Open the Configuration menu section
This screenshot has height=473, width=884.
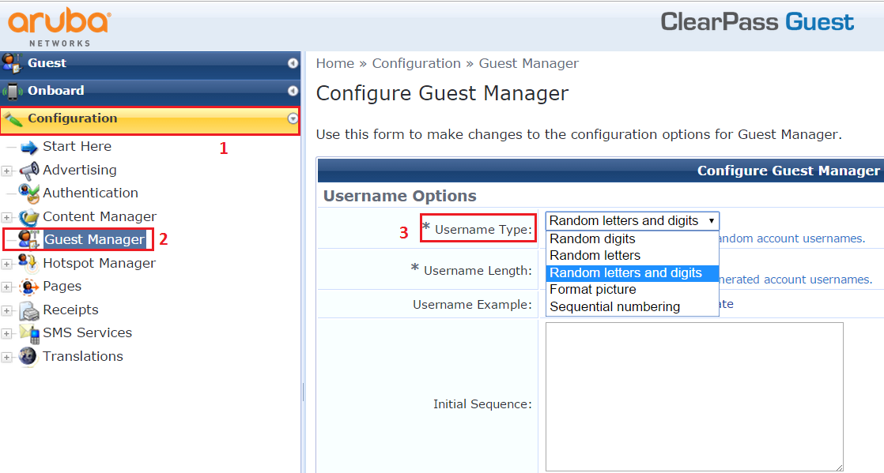[150, 119]
